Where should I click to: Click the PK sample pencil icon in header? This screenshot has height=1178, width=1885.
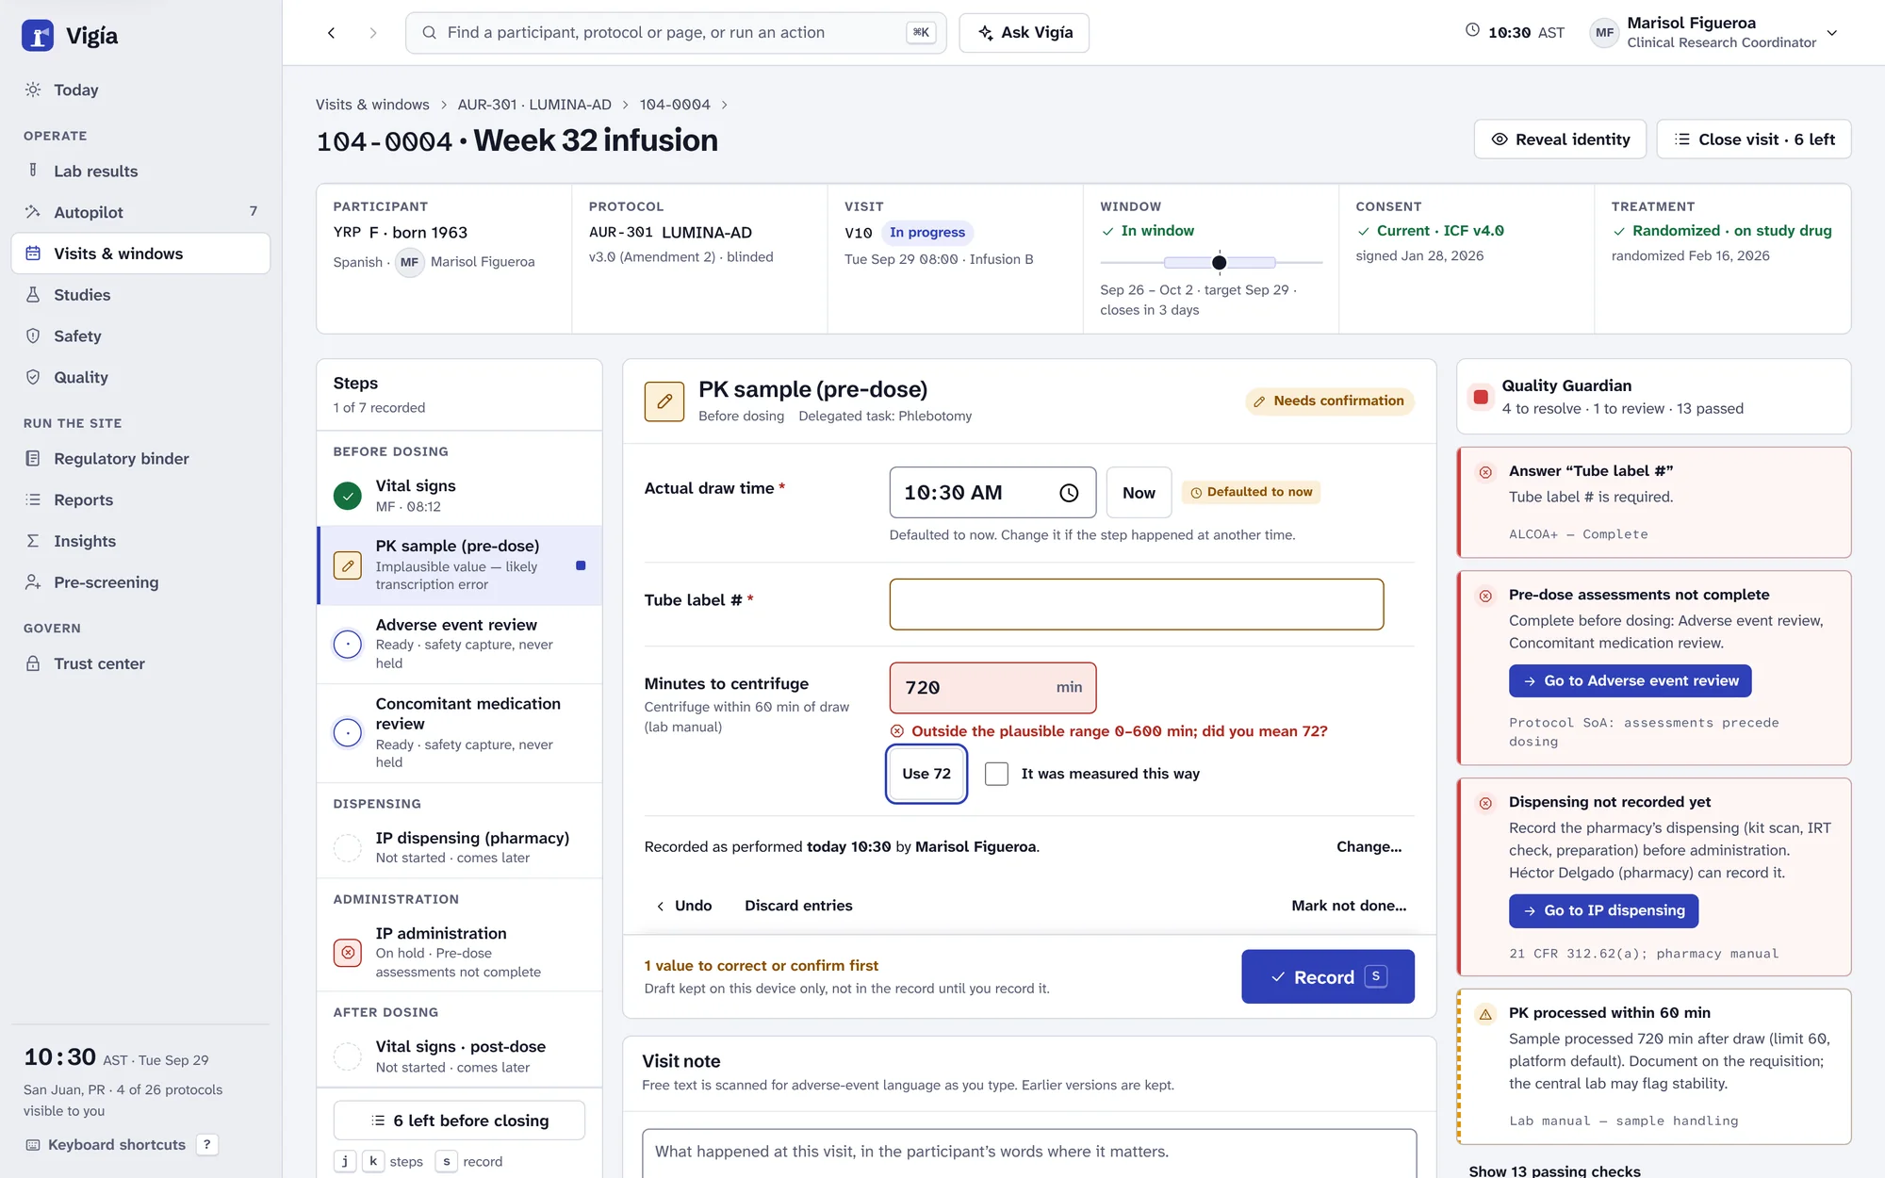(664, 401)
